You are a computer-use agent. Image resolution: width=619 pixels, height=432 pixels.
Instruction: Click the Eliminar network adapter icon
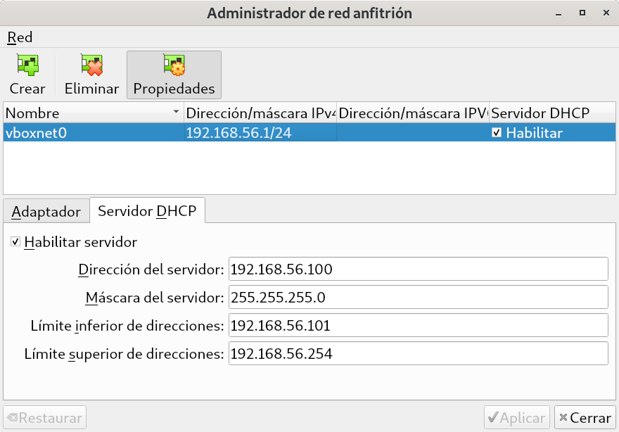(91, 66)
